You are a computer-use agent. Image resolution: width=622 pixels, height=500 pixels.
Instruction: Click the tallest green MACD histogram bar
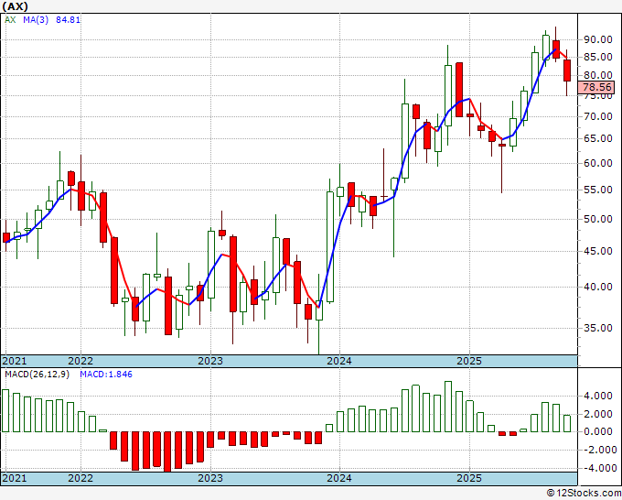[x=448, y=407]
